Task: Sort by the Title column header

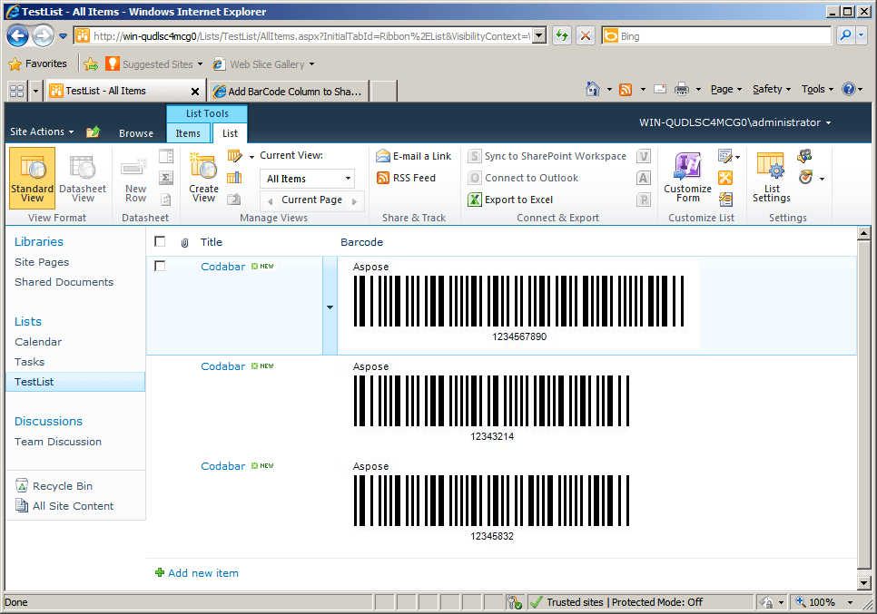Action: tap(212, 242)
